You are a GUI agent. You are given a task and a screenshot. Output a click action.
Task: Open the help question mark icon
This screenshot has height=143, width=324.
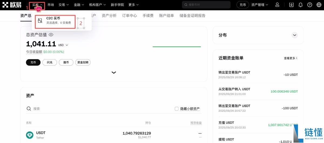coord(310,5)
